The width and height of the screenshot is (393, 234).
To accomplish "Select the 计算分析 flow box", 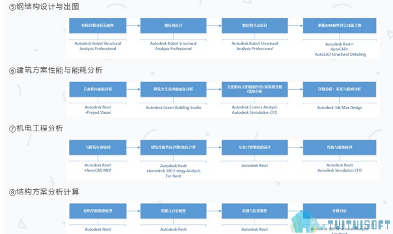I will (340, 211).
